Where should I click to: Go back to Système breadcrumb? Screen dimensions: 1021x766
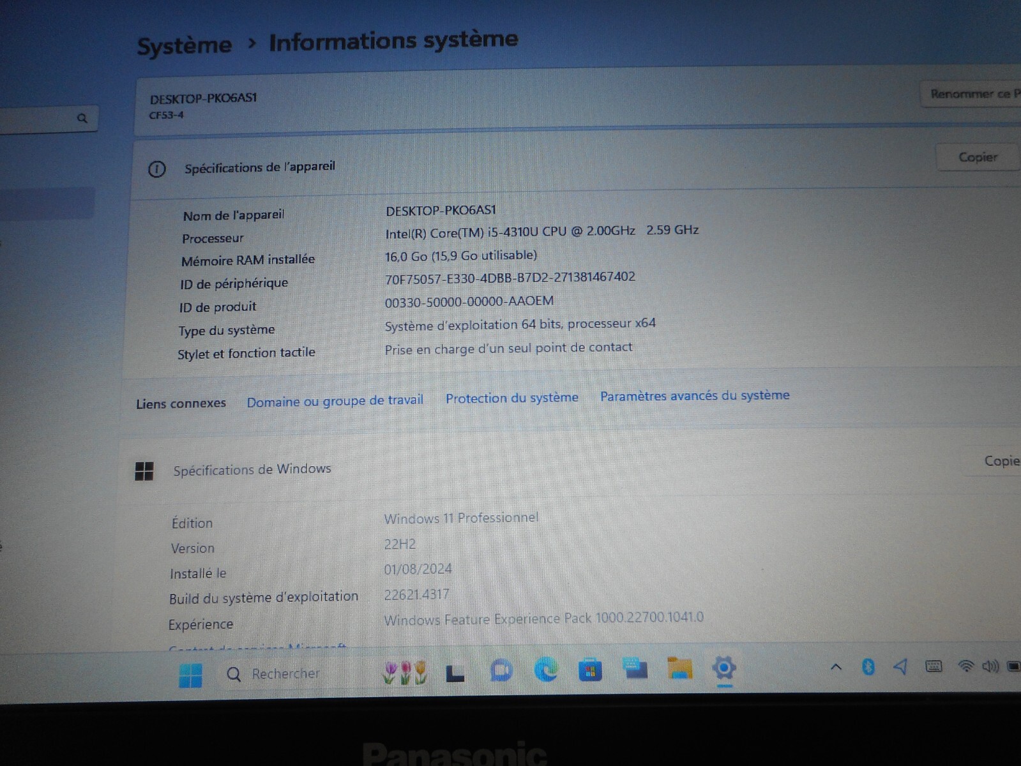click(185, 46)
